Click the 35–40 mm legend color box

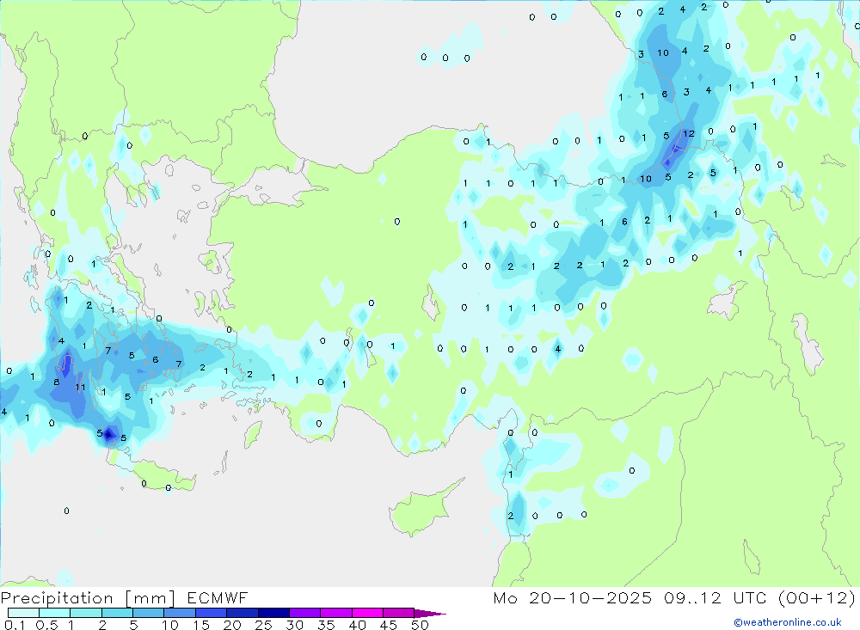336,613
